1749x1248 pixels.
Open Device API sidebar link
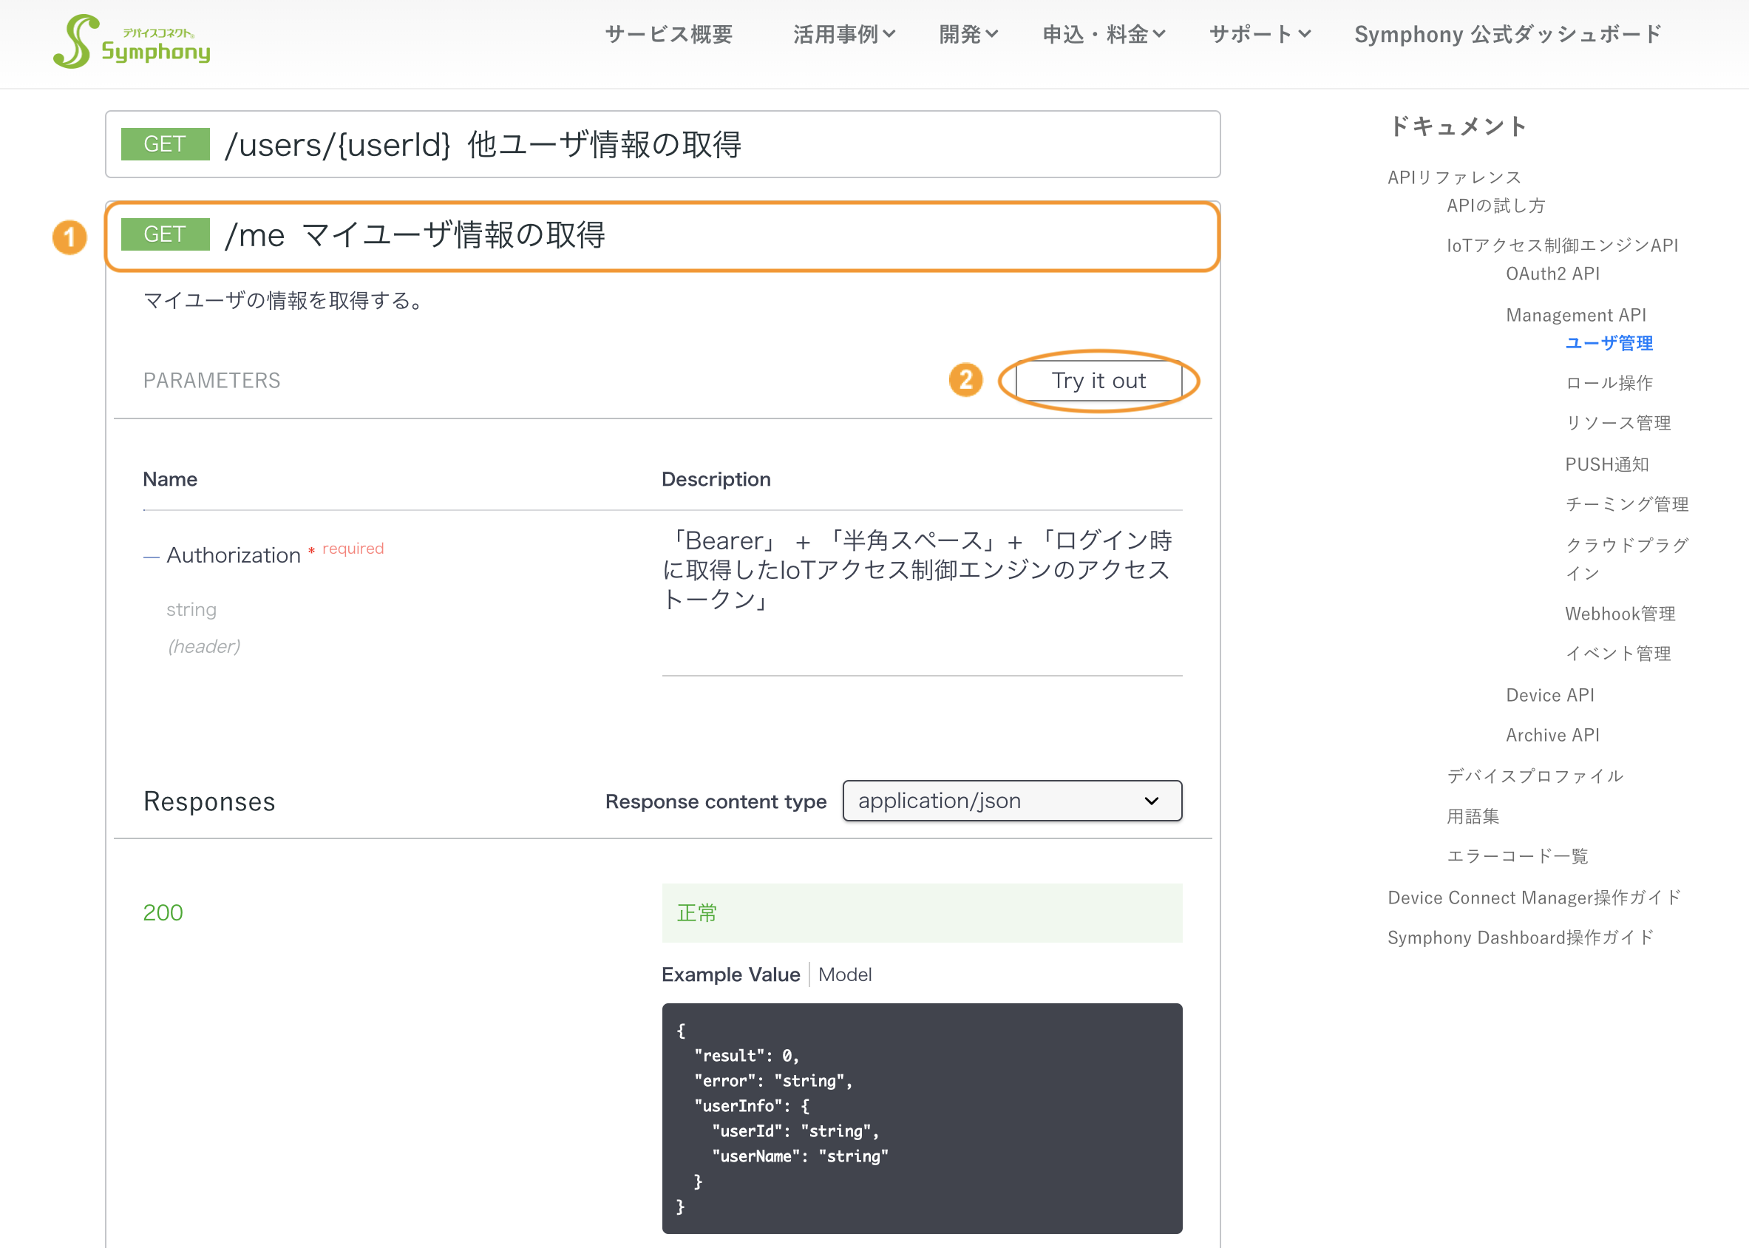(1550, 695)
